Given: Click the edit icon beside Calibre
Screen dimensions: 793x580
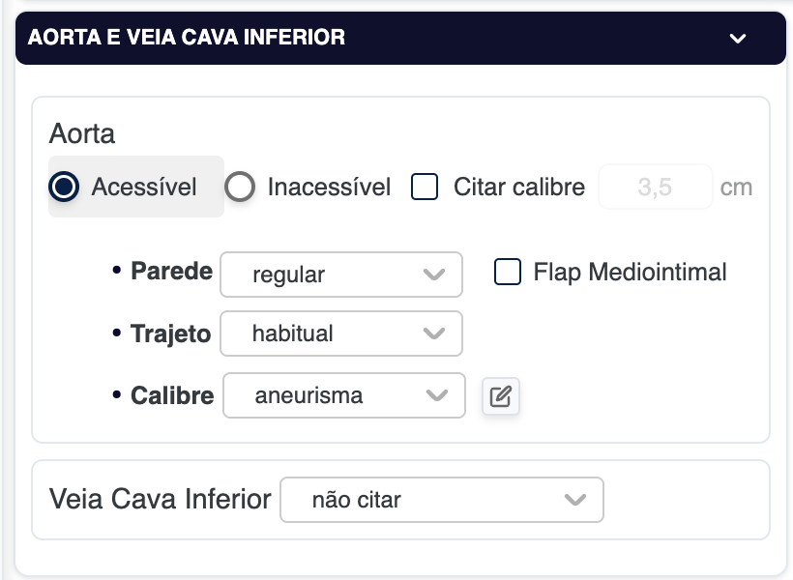Looking at the screenshot, I should coord(500,396).
